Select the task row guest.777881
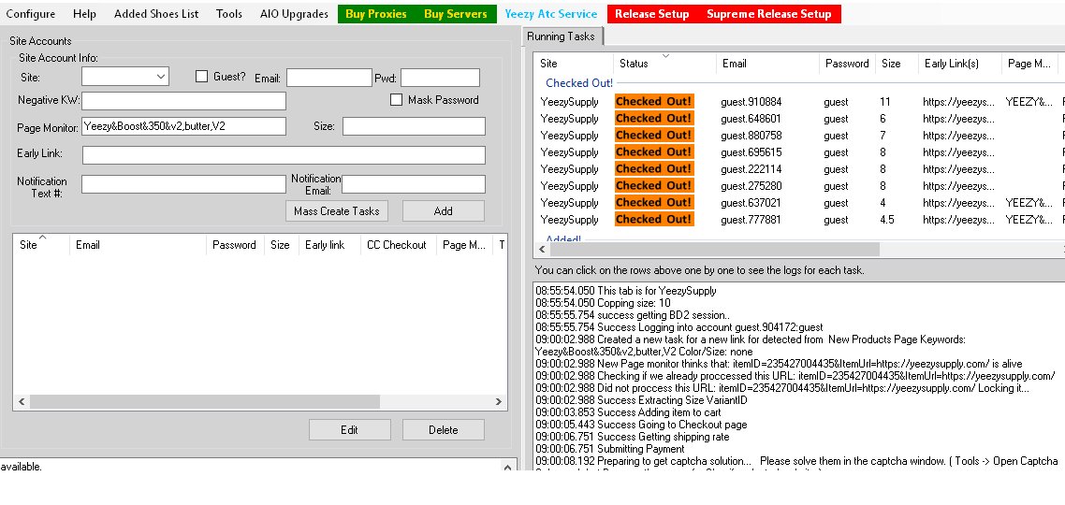1065x505 pixels. tap(799, 220)
